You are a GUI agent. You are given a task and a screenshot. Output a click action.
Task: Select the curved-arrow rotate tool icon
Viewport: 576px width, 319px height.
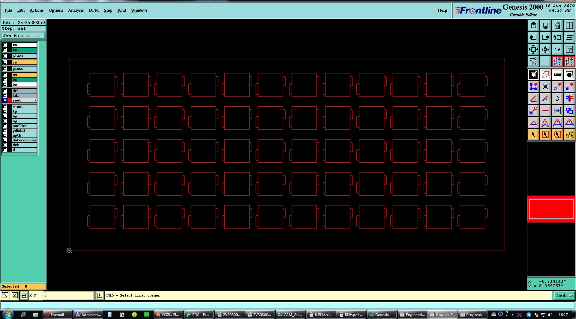(x=557, y=99)
